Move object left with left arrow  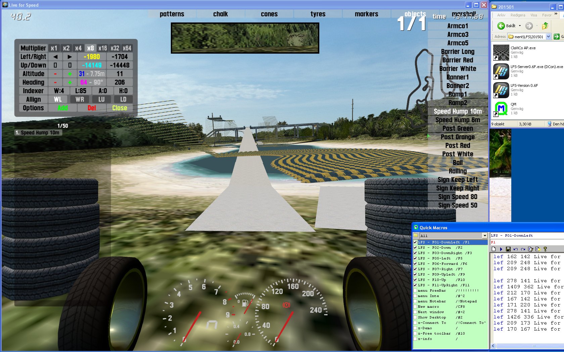[55, 57]
